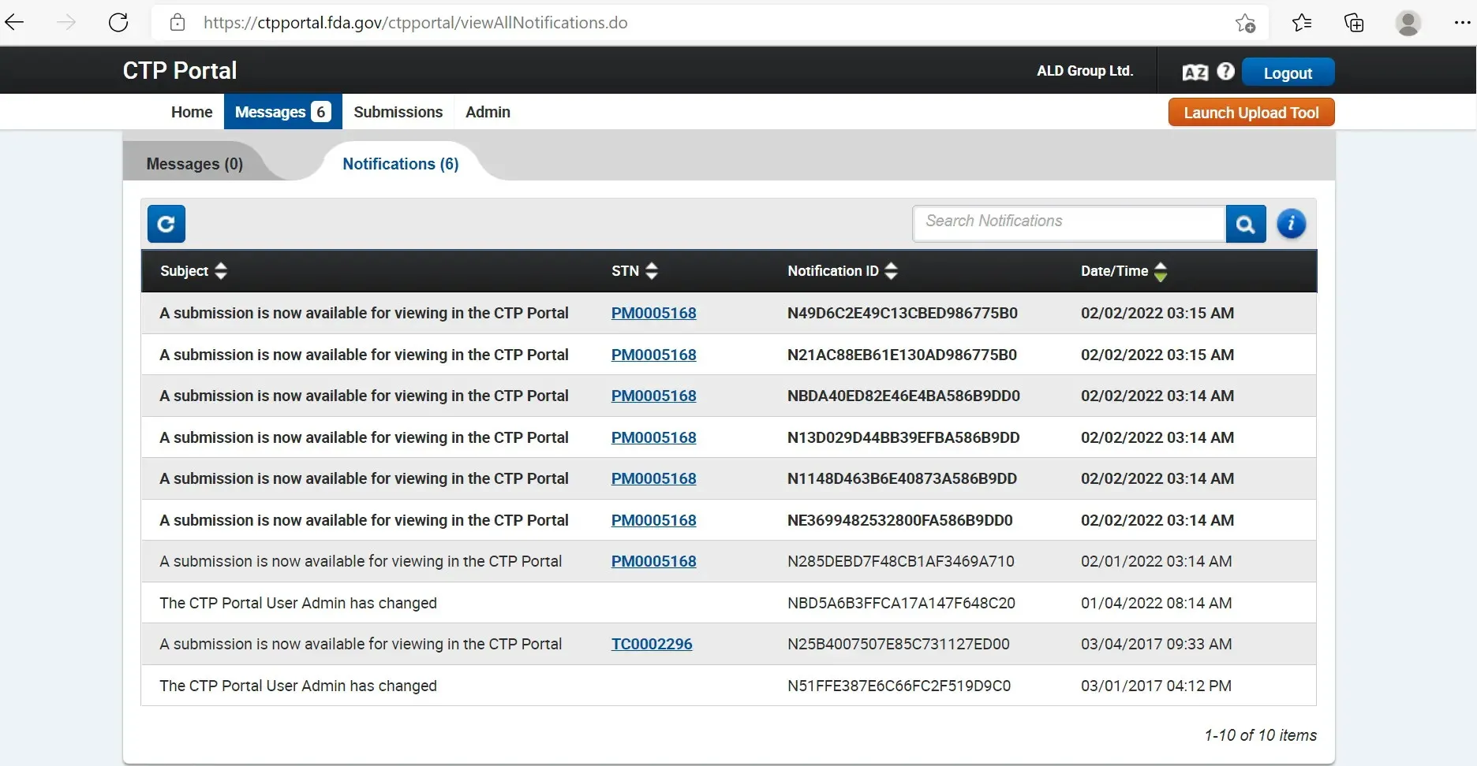The height and width of the screenshot is (766, 1477).
Task: Click the Date/Time column header label
Action: [1114, 270]
